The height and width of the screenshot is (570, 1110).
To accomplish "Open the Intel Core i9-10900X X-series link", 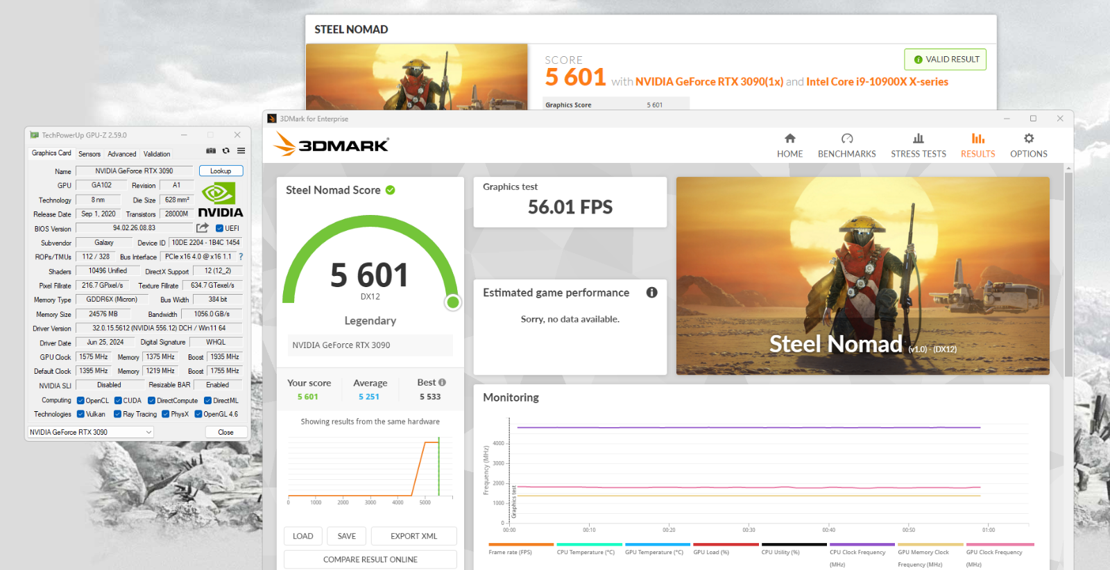I will click(x=877, y=82).
